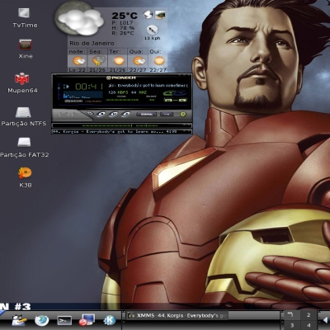This screenshot has height=330, width=330.
Task: Open the Partição FAT32 drive icon
Action: pyautogui.click(x=24, y=142)
